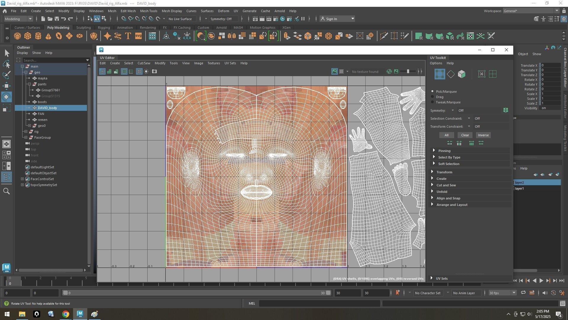Open the search magnifier in the left toolbox

coord(7,191)
